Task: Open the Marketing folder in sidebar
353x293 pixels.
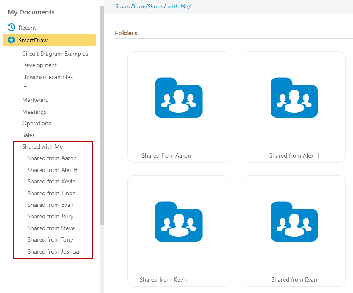Action: point(35,100)
